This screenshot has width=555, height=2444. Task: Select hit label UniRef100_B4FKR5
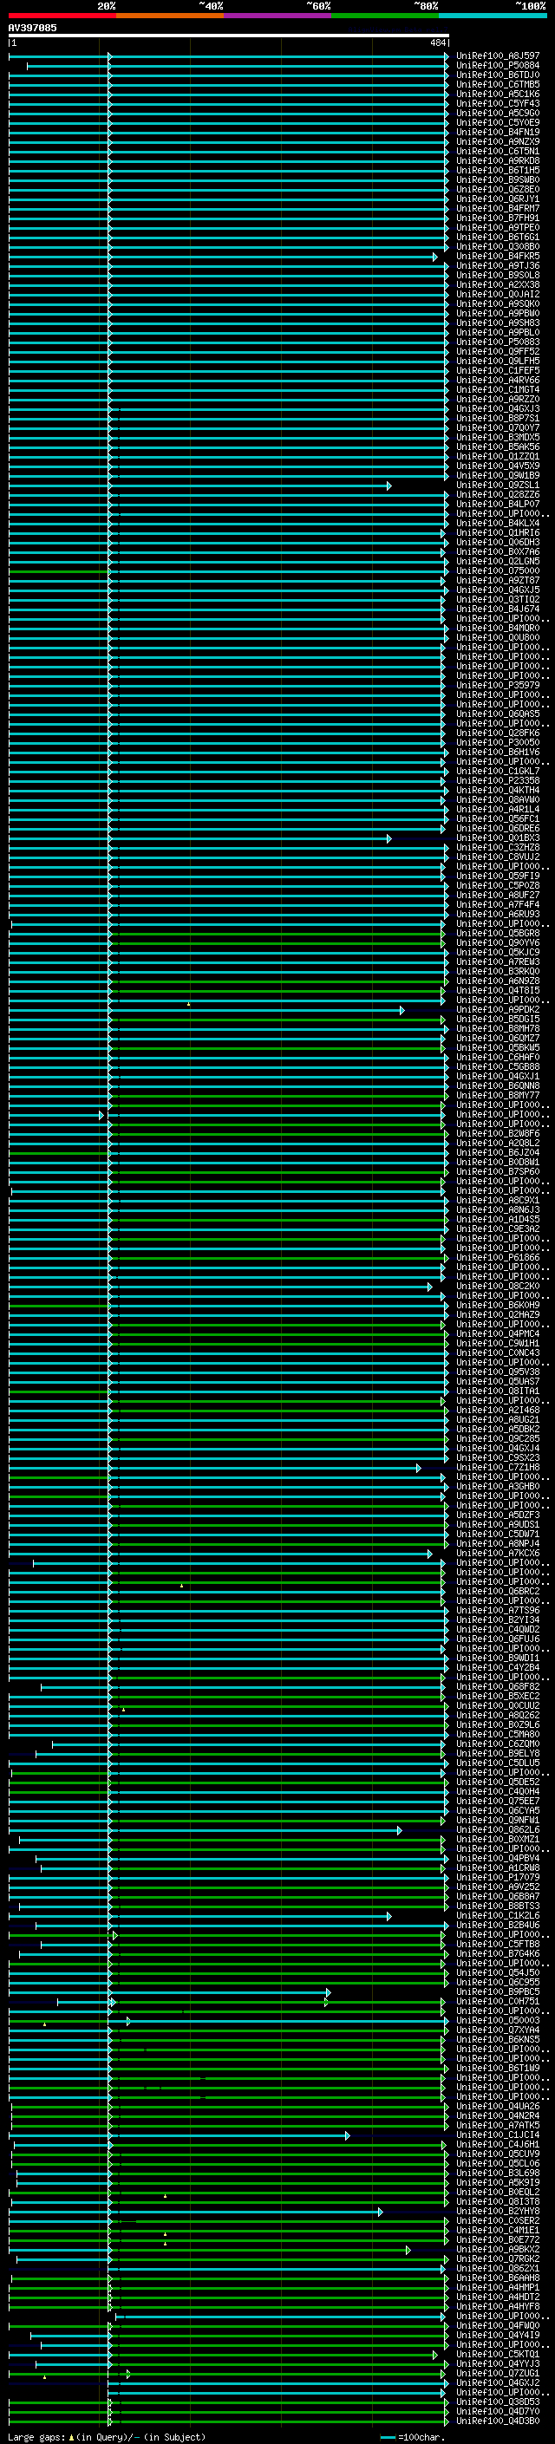(498, 256)
